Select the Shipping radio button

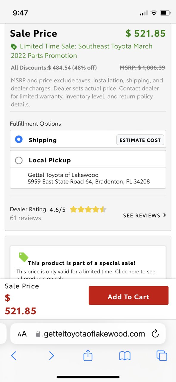pyautogui.click(x=19, y=139)
